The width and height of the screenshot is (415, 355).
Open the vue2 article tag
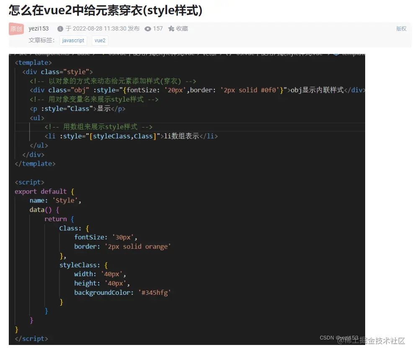tap(100, 41)
